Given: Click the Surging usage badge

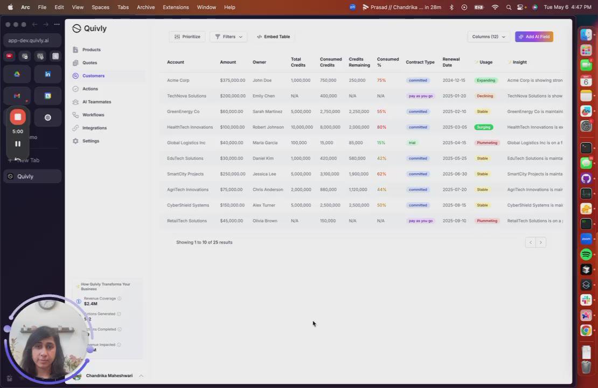Looking at the screenshot, I should [x=484, y=127].
